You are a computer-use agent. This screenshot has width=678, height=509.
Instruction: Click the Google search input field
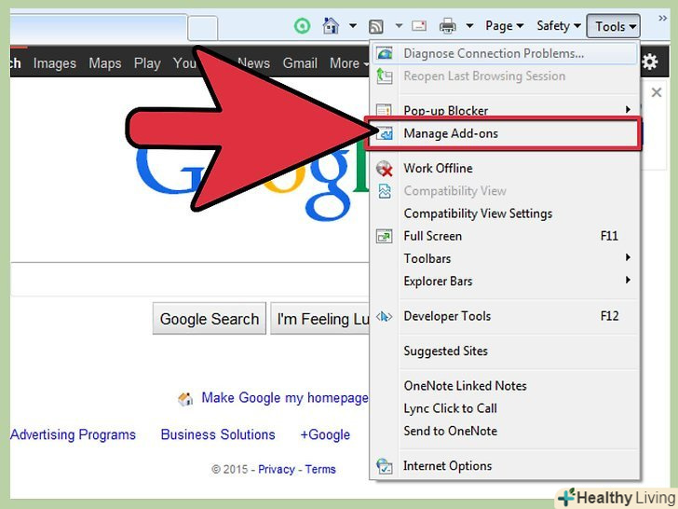coord(190,280)
